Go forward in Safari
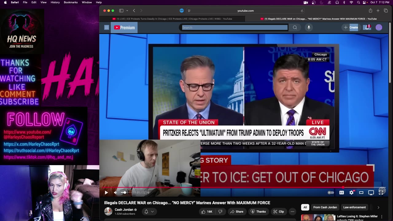Screen dimensions: 393x221 142,10
